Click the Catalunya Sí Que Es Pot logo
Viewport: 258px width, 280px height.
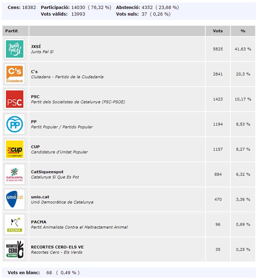coord(15,174)
